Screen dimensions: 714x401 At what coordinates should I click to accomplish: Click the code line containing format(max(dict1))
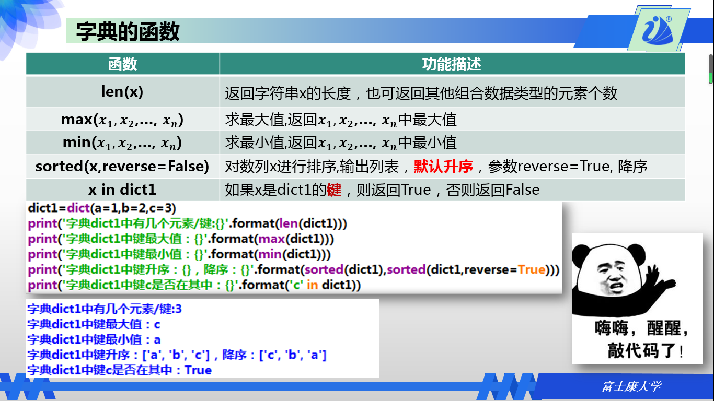(x=181, y=239)
